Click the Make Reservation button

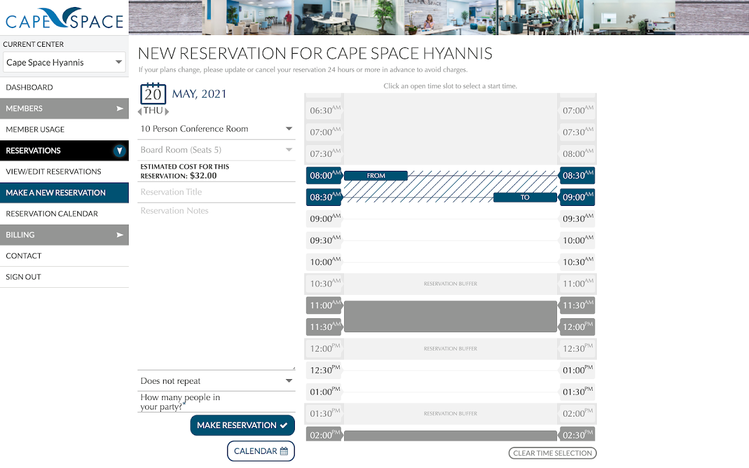click(242, 425)
